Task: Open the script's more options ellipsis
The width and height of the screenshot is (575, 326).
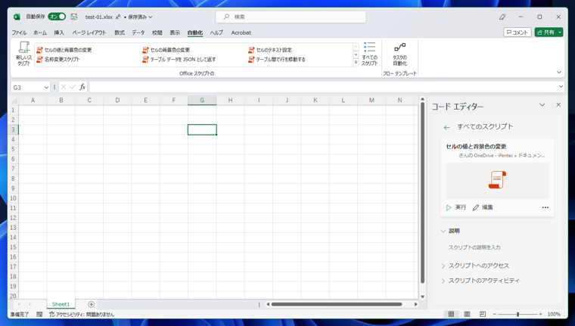Action: [x=545, y=207]
